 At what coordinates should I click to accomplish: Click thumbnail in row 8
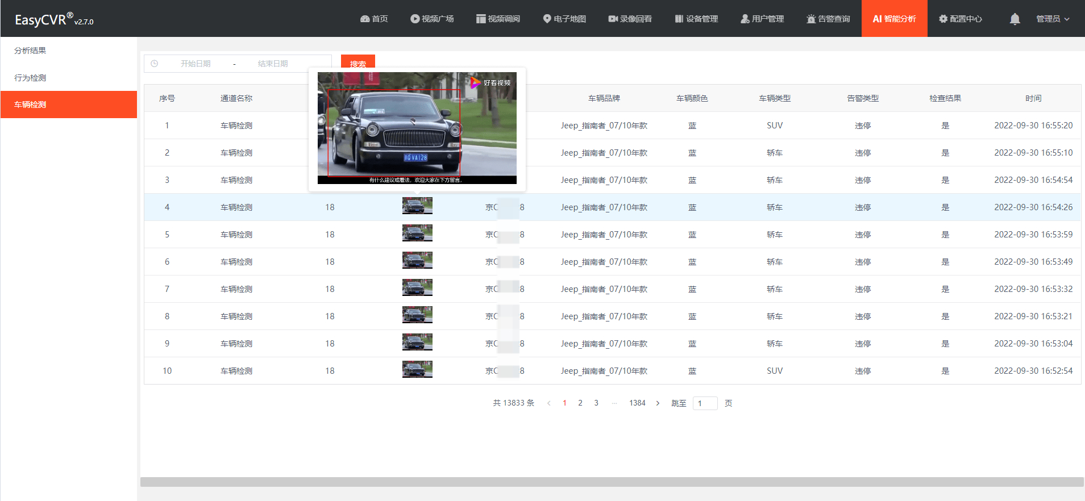[417, 315]
